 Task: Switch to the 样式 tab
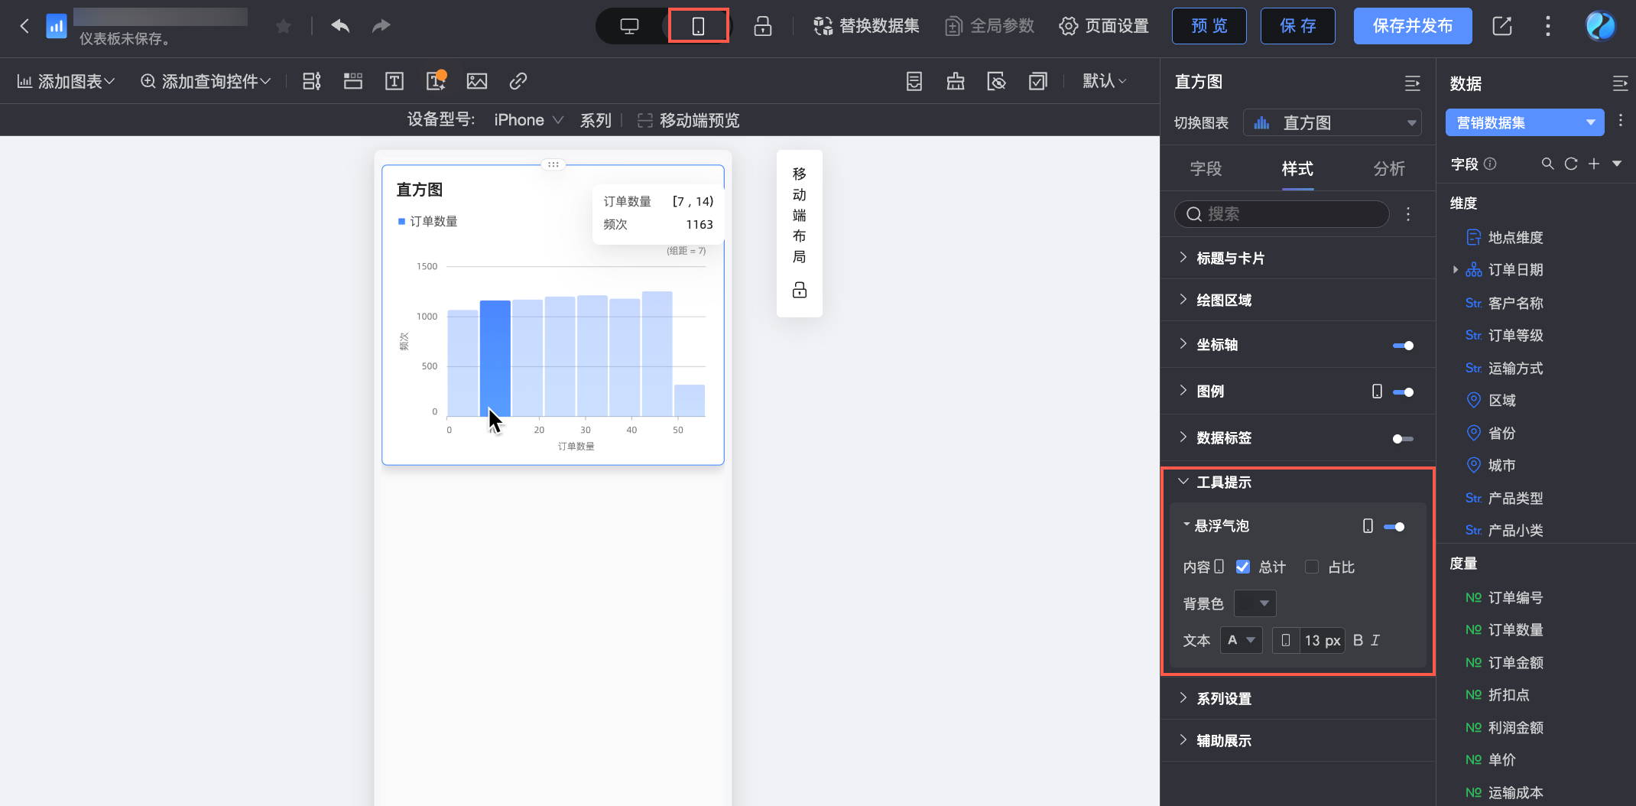[x=1297, y=169]
